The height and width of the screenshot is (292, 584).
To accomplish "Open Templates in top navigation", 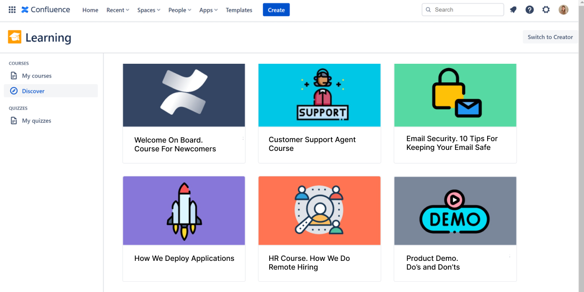I will click(239, 10).
